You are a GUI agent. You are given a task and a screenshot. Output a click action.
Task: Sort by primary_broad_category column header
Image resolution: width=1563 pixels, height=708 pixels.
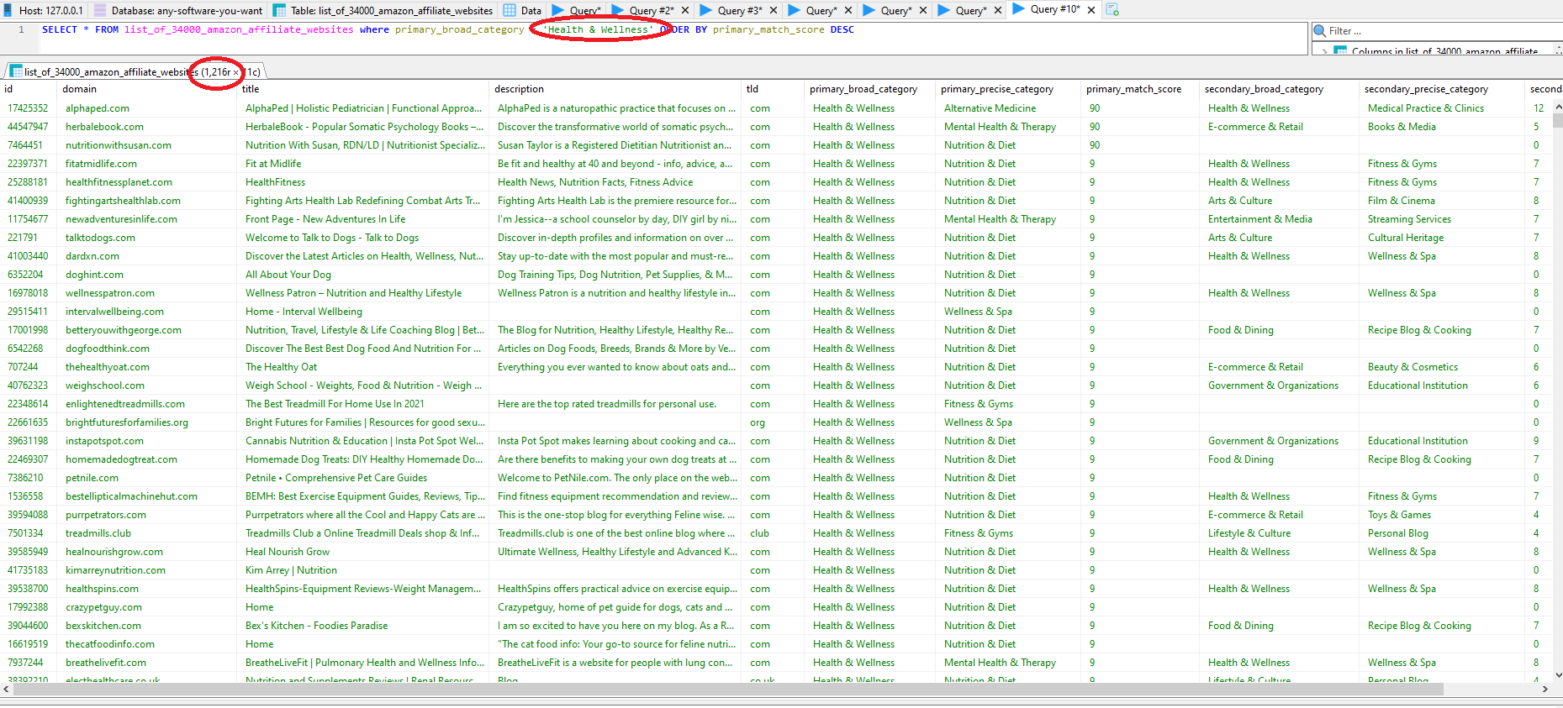click(869, 89)
